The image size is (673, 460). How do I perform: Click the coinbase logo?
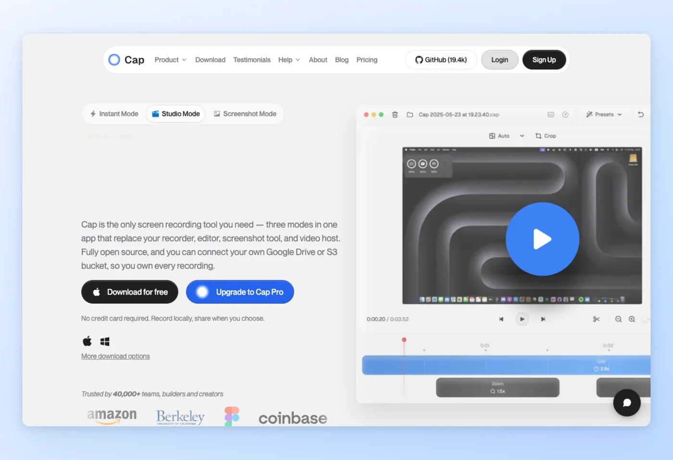[293, 418]
